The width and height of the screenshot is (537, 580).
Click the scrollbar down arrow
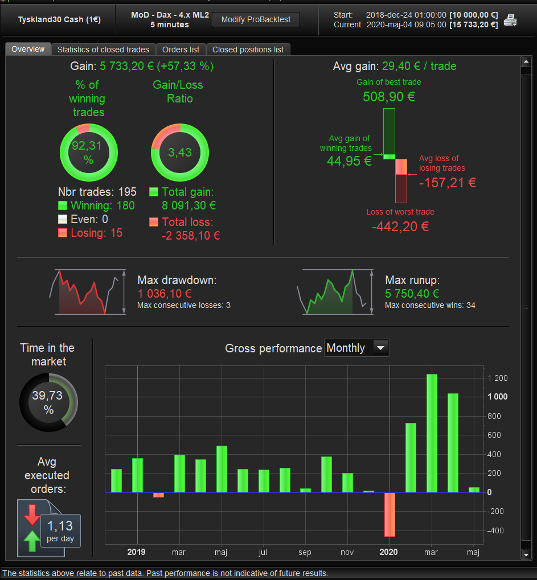click(x=526, y=554)
